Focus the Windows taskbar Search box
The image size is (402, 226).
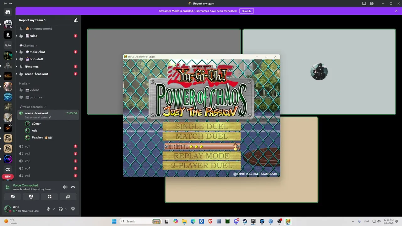click(x=141, y=221)
